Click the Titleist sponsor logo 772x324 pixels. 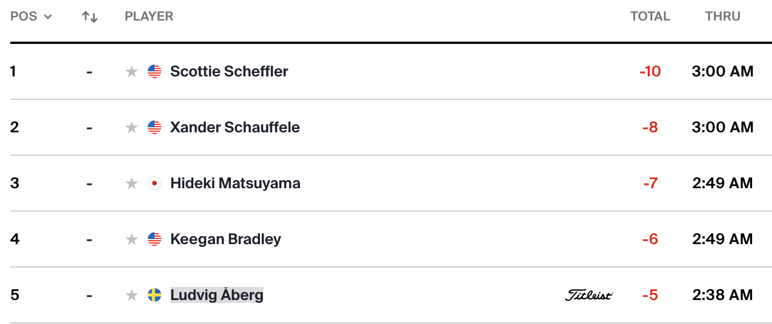point(589,295)
